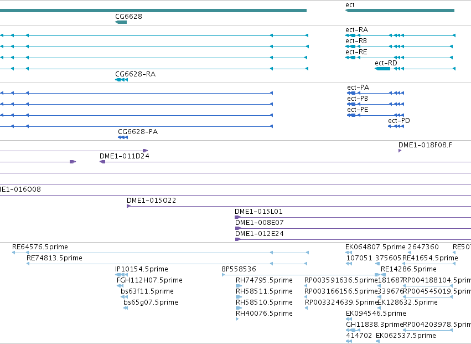This screenshot has height=344, width=471.
Task: Open the RH58511.5prime EST label
Action: (x=264, y=291)
